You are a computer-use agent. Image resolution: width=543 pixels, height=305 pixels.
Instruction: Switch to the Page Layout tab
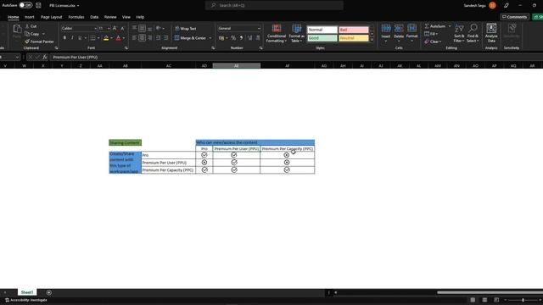51,17
